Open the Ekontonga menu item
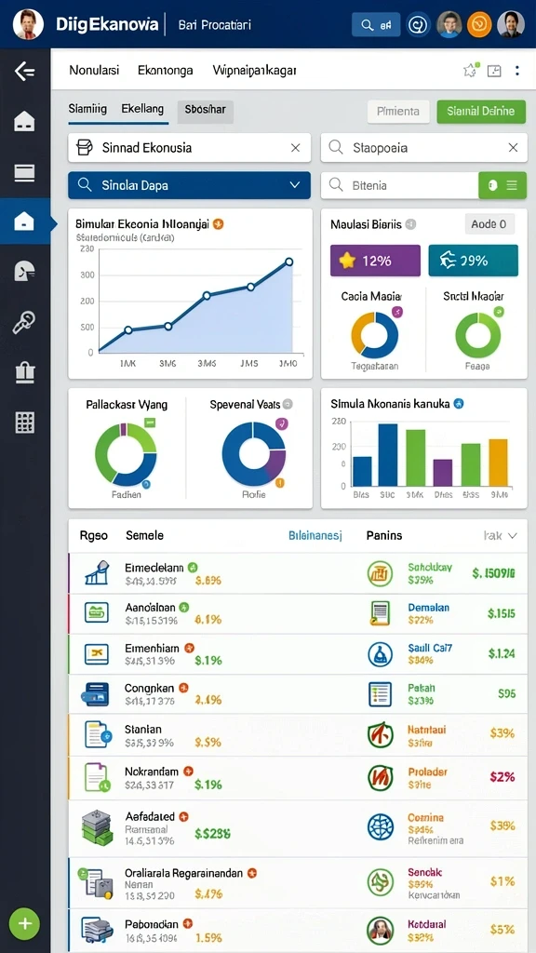This screenshot has width=536, height=953. tap(166, 71)
